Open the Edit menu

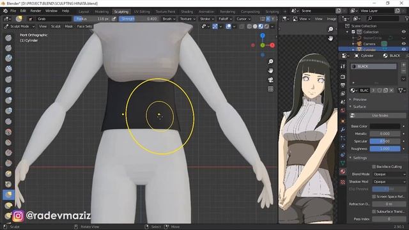tap(23, 11)
